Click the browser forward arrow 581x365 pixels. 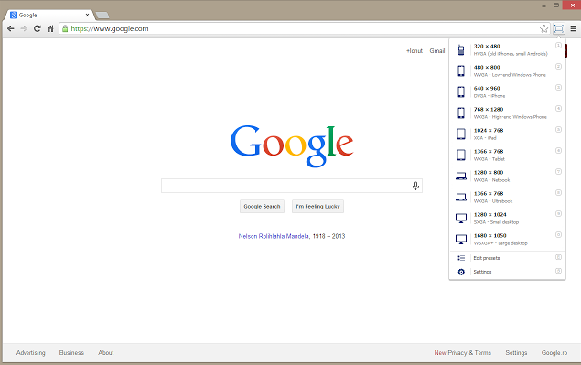coord(24,28)
